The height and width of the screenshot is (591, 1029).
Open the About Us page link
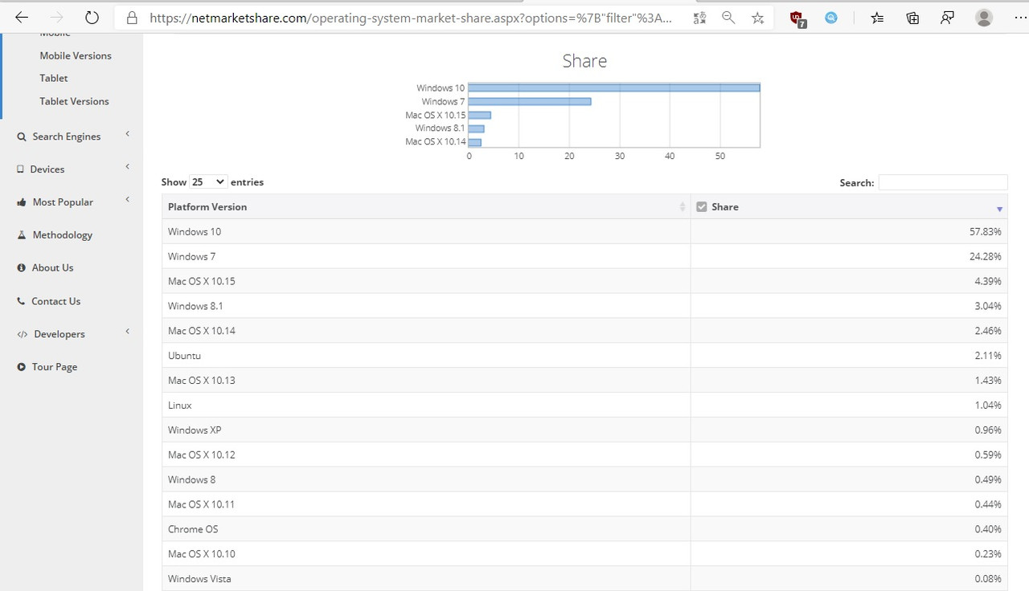(x=52, y=268)
